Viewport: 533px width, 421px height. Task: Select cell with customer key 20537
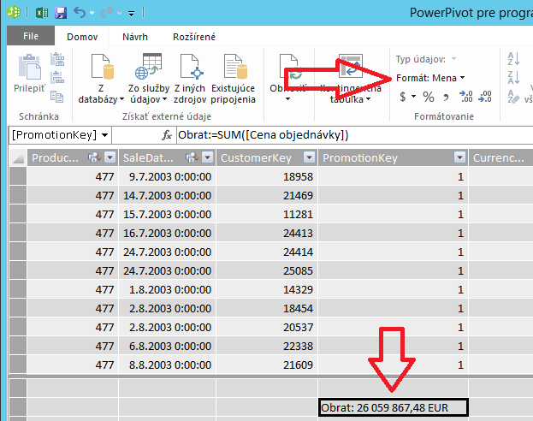pos(267,328)
